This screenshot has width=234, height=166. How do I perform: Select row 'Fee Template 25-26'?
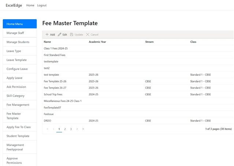pos(138,81)
